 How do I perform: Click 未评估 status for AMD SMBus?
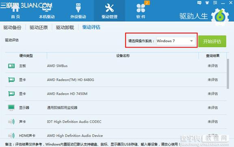point(212,66)
